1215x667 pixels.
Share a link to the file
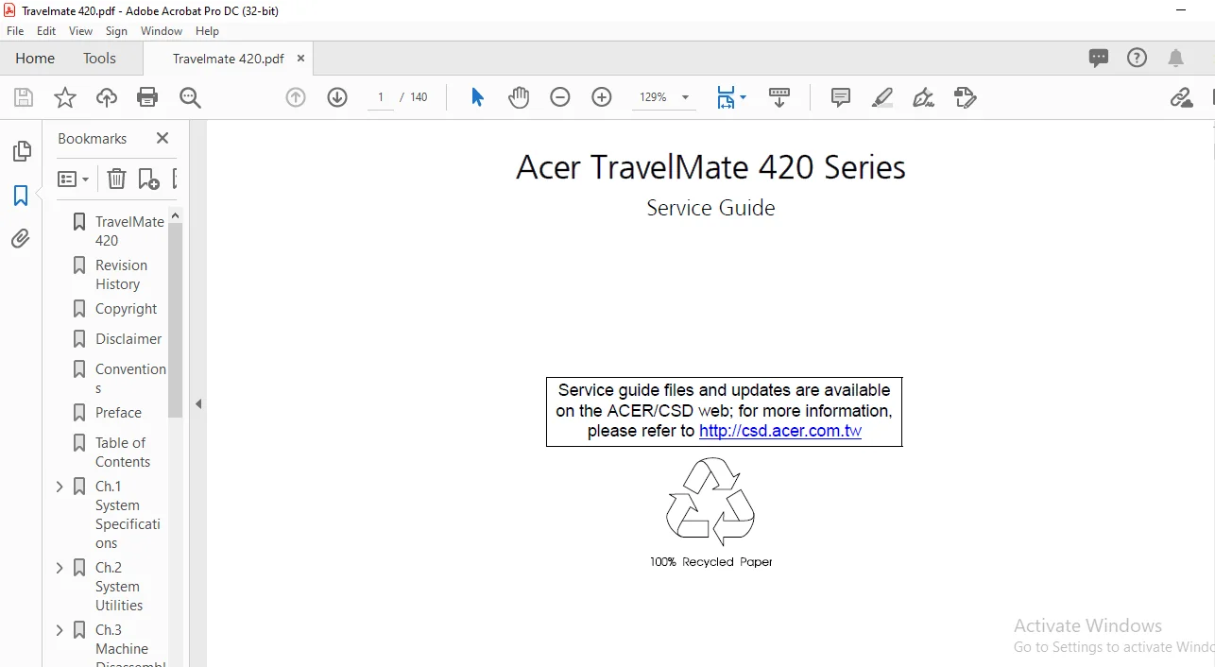1181,97
